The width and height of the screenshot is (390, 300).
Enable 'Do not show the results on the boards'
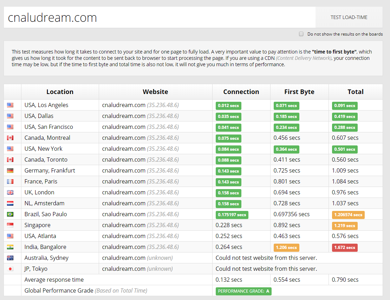[301, 34]
